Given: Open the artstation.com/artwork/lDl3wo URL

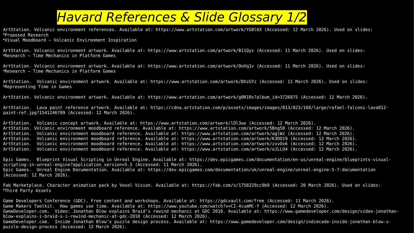Looking at the screenshot, I should tap(193, 123).
